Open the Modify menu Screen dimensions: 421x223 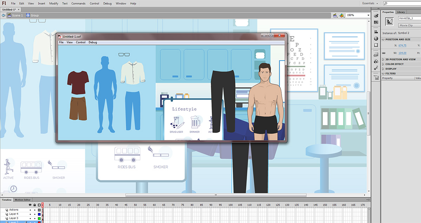coord(54,4)
